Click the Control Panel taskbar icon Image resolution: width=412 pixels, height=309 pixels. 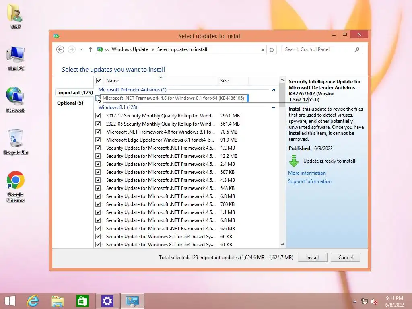point(132,301)
